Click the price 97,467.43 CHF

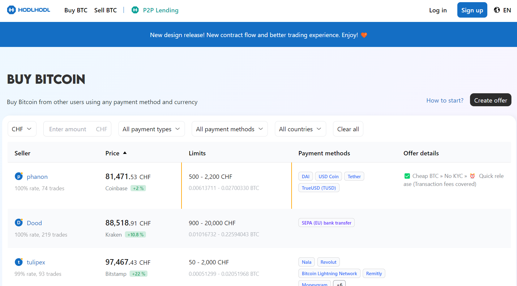128,262
